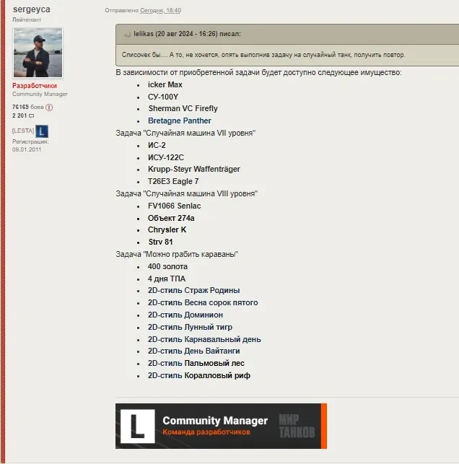Viewport: 459px width, 464px height.
Task: Click the 76169 боев battles count
Action: tap(27, 107)
